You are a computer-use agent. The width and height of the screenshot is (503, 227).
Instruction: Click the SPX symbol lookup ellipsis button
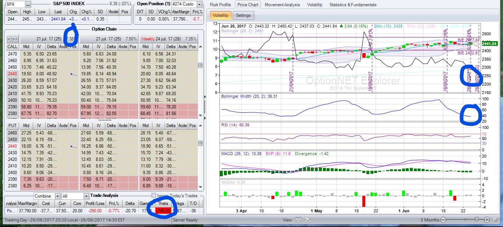(x=28, y=4)
